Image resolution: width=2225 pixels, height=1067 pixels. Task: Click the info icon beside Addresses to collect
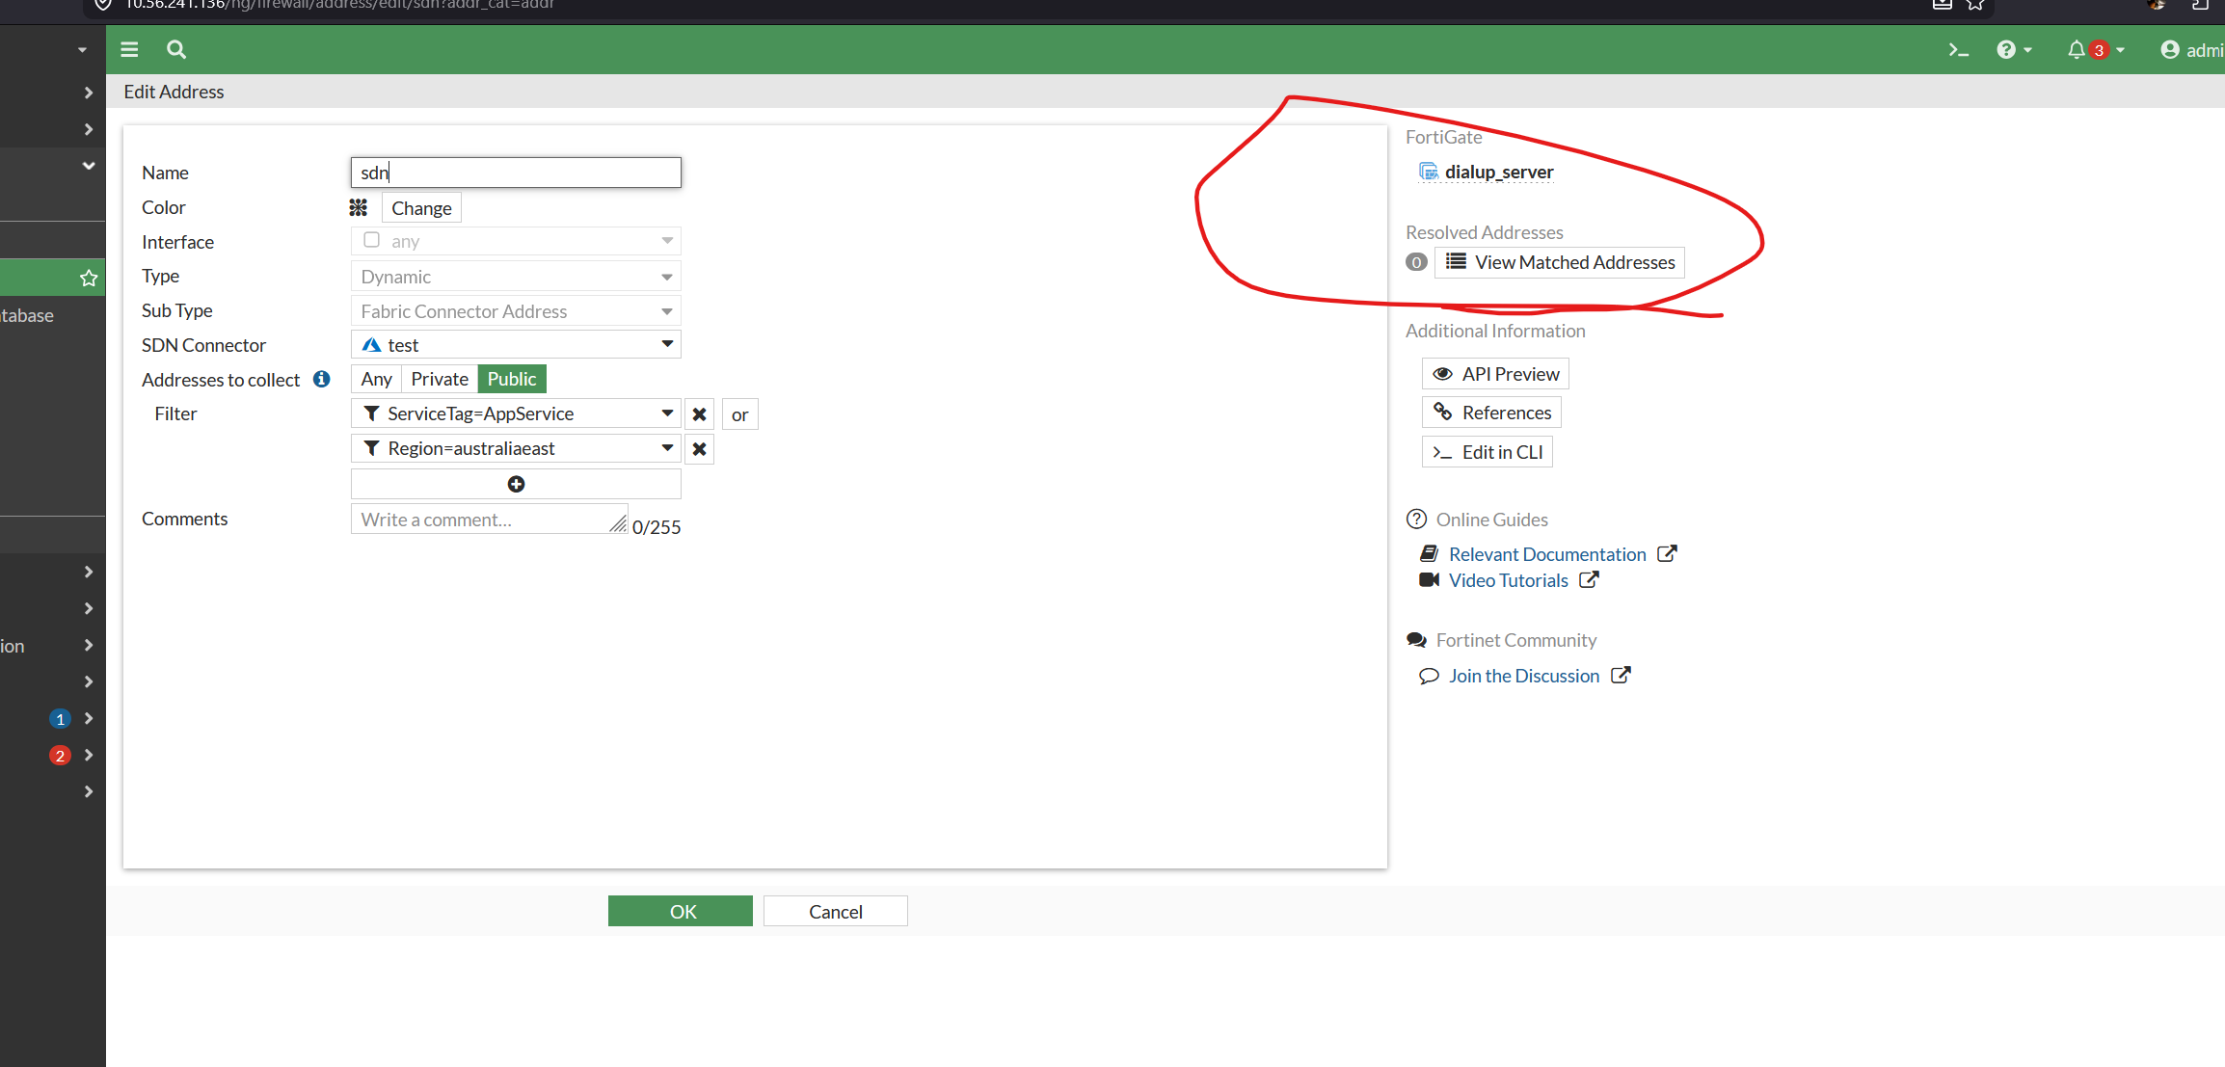pyautogui.click(x=322, y=379)
